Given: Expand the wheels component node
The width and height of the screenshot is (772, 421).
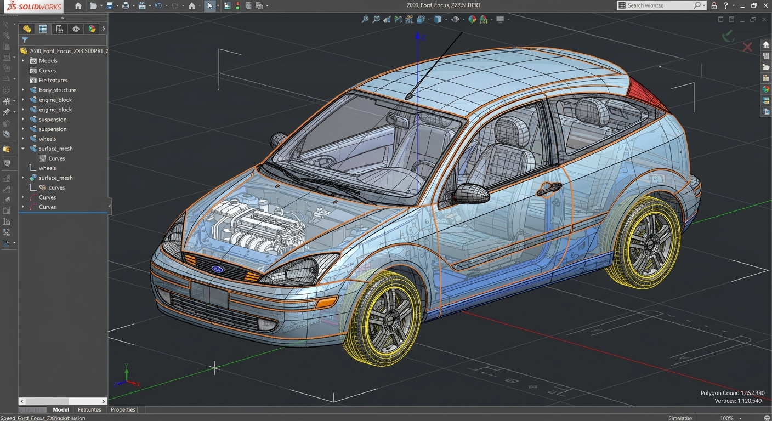Looking at the screenshot, I should coord(23,139).
